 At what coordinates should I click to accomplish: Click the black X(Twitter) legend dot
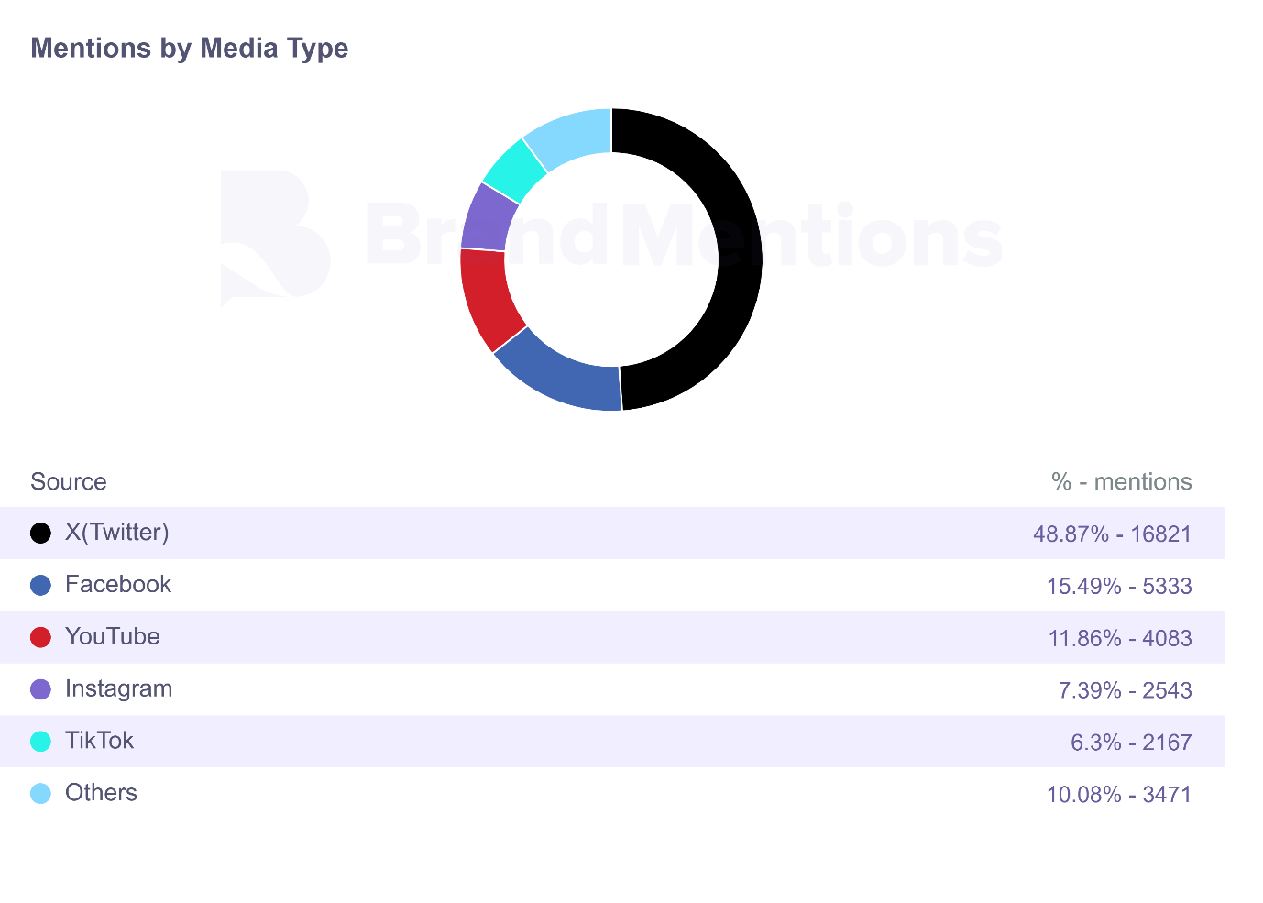tap(40, 533)
